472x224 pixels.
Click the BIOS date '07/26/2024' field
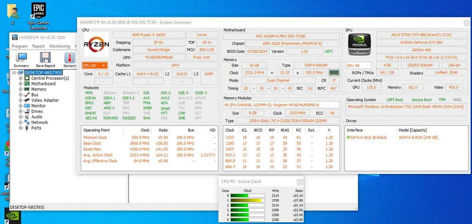tap(258, 51)
